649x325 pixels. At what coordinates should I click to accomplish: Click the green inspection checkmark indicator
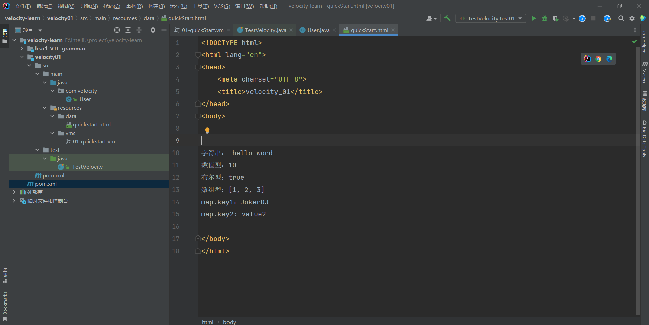(635, 41)
